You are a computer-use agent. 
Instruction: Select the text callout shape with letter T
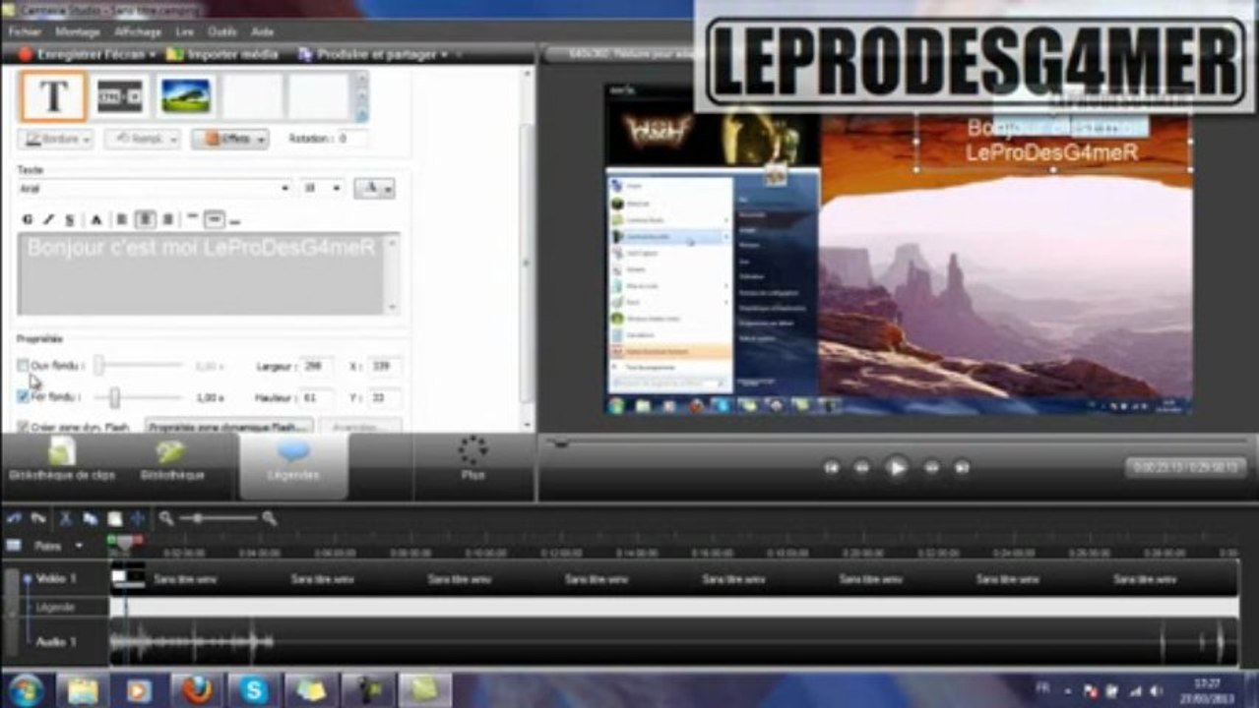53,95
